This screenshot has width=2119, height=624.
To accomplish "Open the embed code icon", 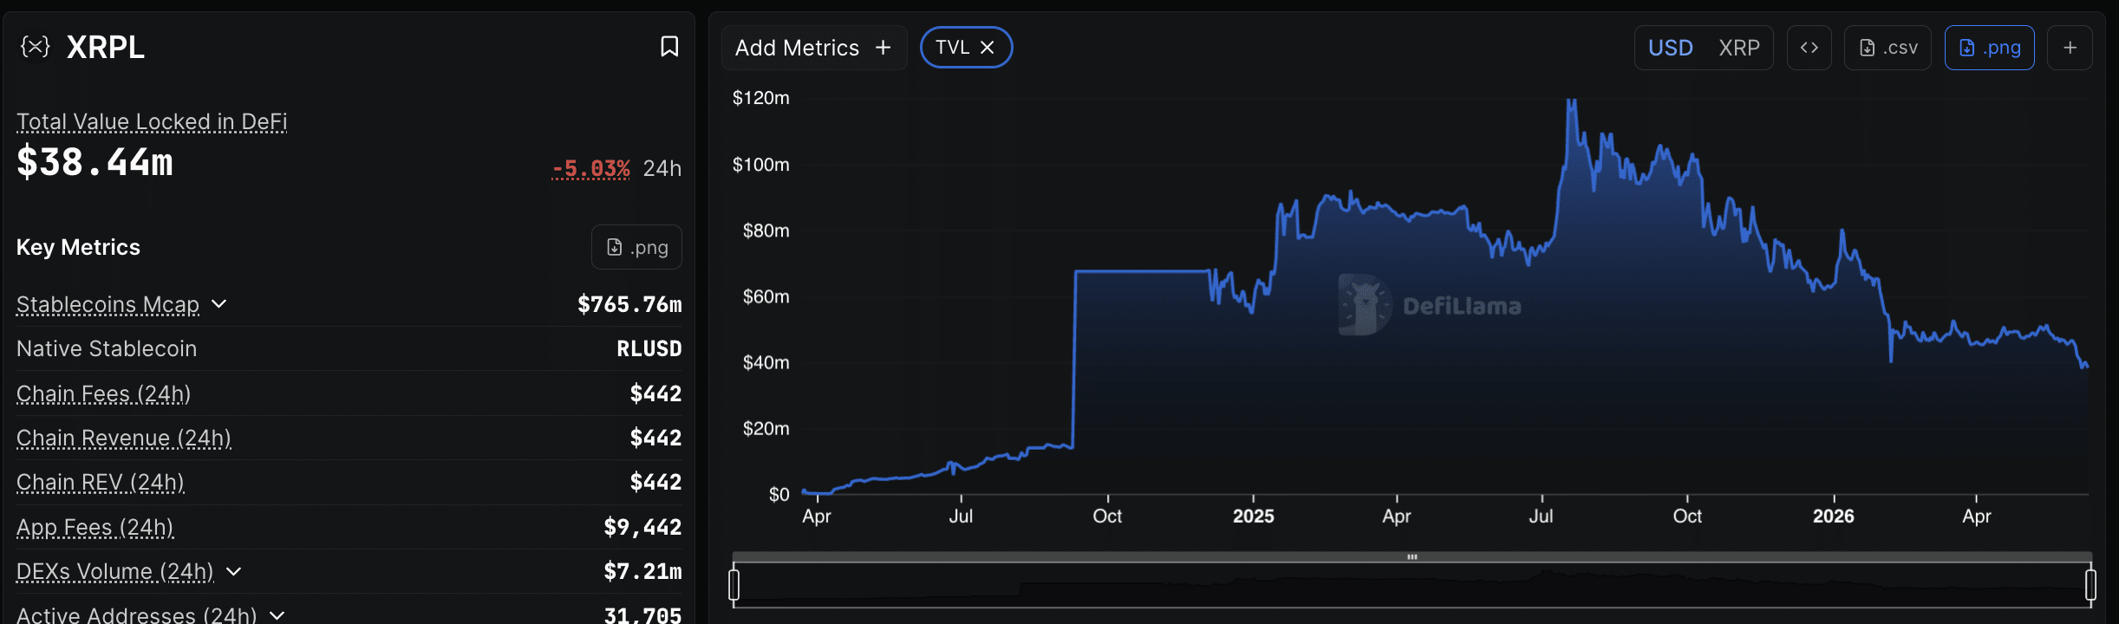I will tap(1809, 48).
